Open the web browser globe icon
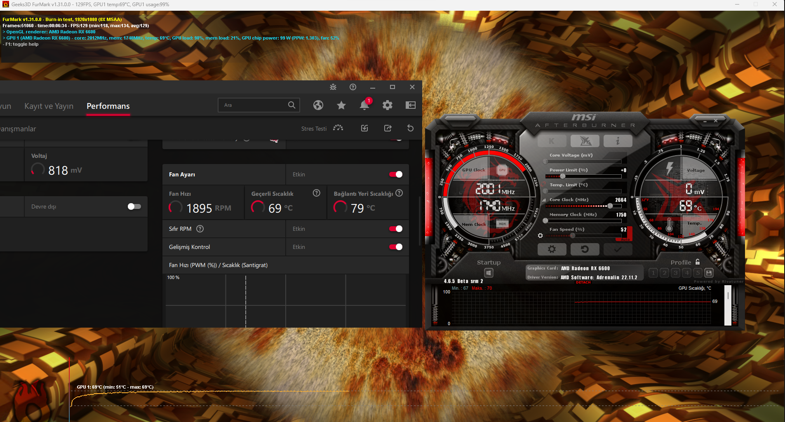Image resolution: width=785 pixels, height=422 pixels. click(318, 105)
